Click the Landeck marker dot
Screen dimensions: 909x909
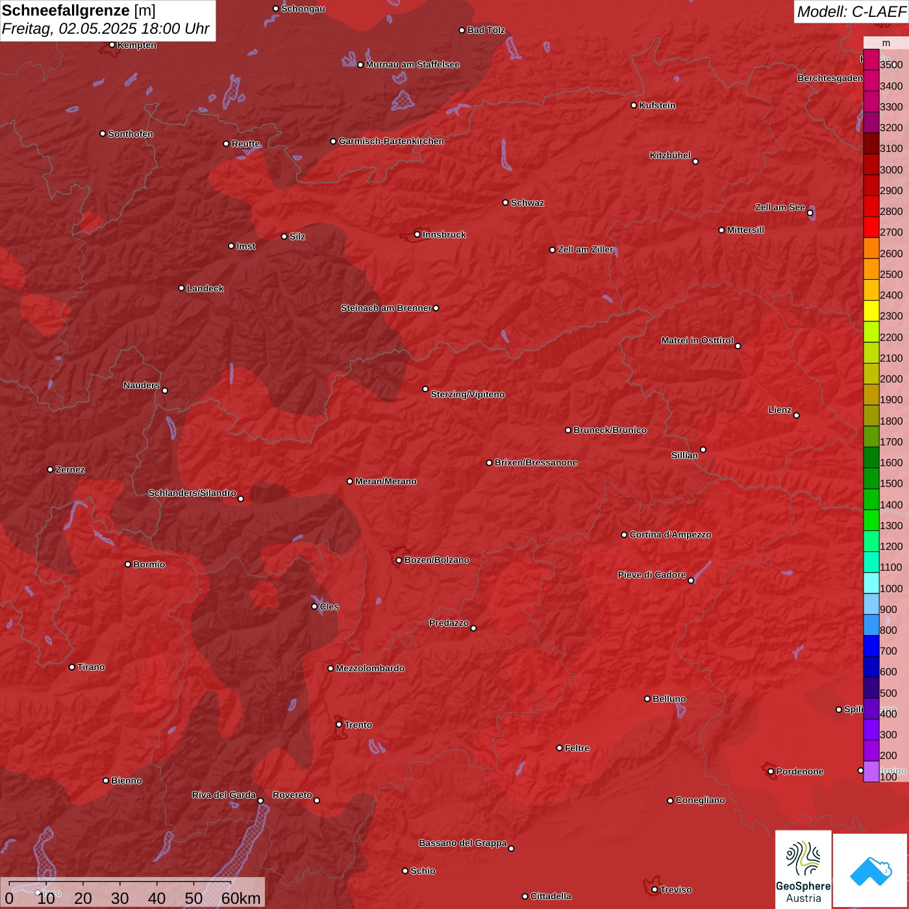click(x=182, y=288)
